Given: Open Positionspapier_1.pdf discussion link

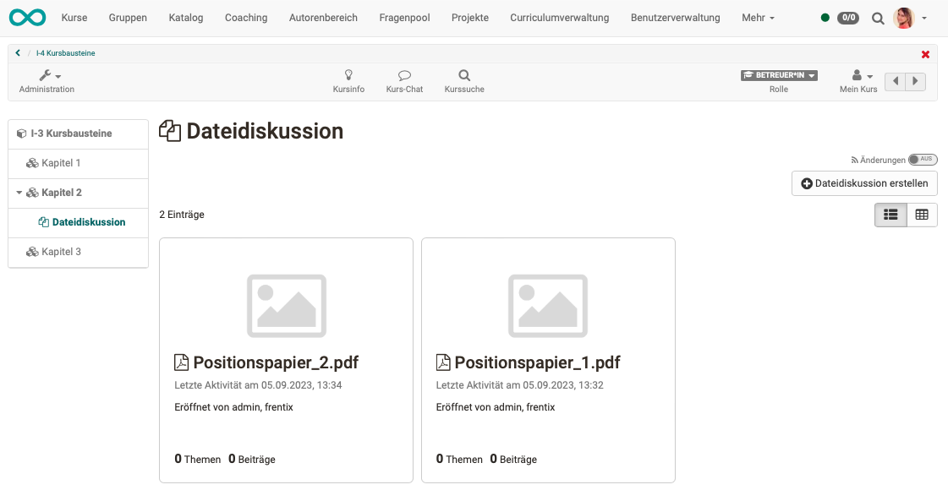Looking at the screenshot, I should 537,362.
